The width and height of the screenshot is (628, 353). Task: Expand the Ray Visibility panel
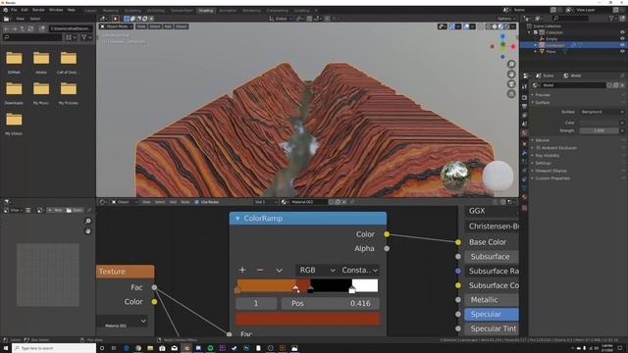click(x=548, y=155)
